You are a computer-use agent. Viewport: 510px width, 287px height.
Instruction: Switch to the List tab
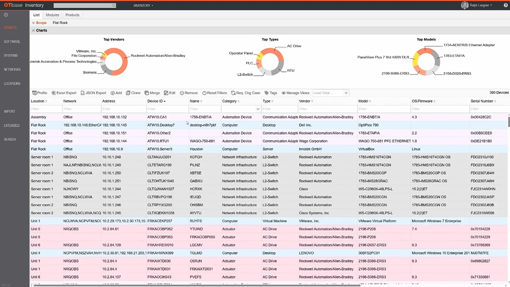(x=36, y=15)
